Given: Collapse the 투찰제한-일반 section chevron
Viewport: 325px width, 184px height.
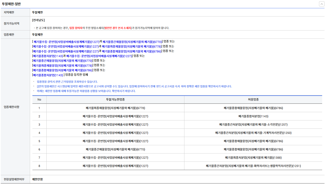Looking at the screenshot, I should coord(321,4).
